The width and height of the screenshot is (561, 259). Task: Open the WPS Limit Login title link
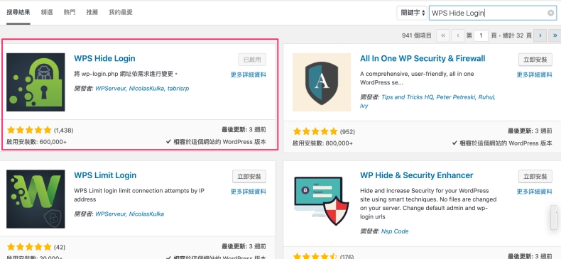point(105,175)
